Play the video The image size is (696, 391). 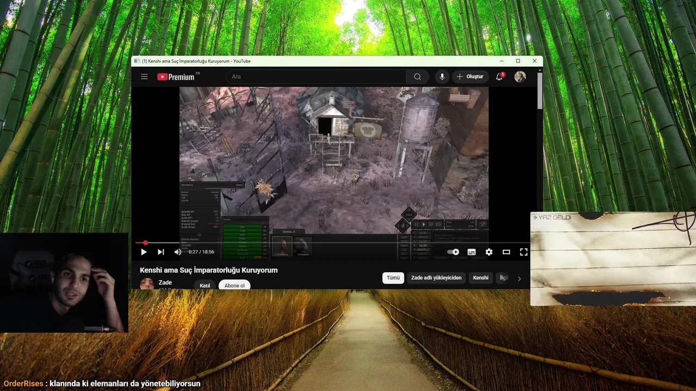(x=144, y=252)
